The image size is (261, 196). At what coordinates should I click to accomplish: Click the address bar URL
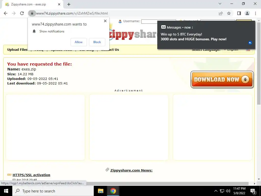click(x=72, y=13)
